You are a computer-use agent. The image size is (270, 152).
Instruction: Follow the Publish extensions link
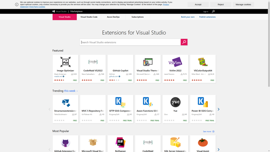[x=207, y=17]
